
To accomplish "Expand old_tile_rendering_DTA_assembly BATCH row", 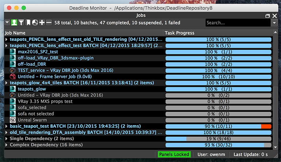I will 7,132.
